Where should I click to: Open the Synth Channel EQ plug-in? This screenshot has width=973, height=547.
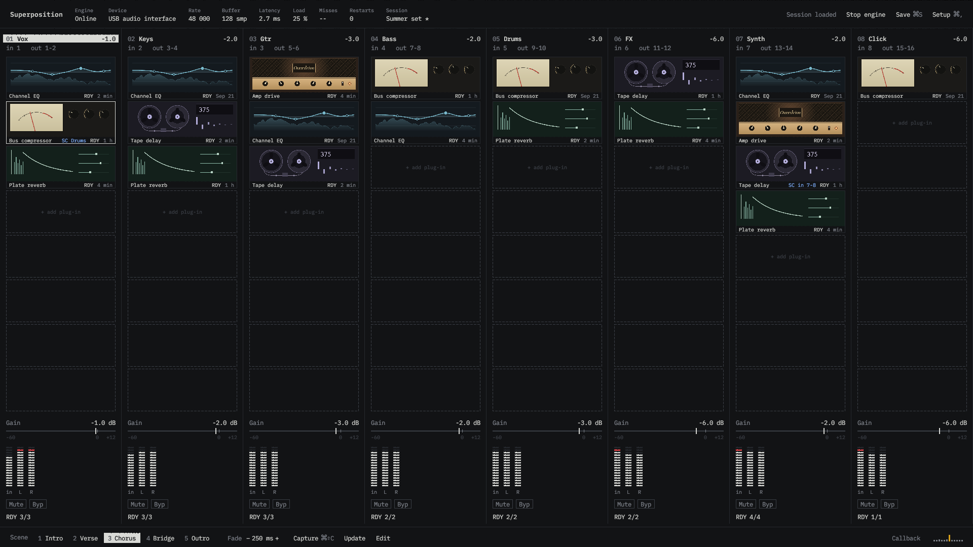coord(791,78)
